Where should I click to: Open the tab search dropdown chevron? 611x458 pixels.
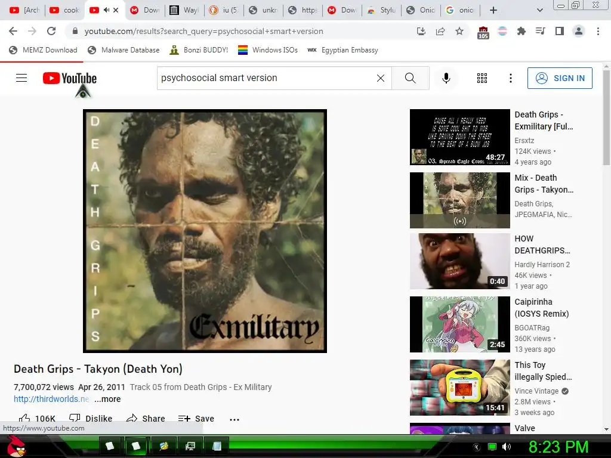[x=539, y=10]
